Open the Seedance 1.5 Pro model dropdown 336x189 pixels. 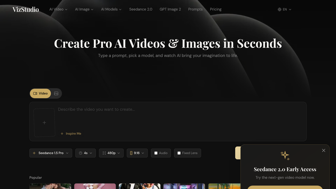click(51, 153)
